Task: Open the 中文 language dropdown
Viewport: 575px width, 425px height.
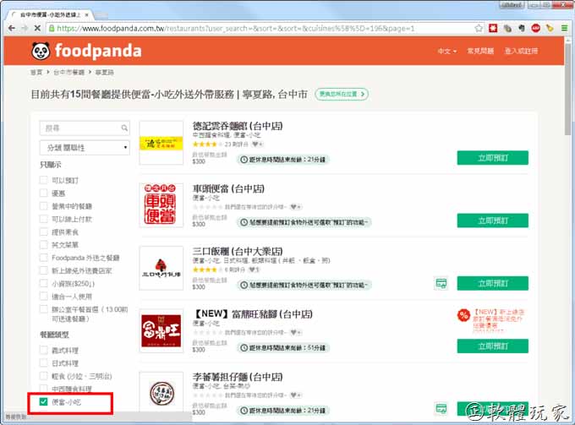Action: point(447,51)
